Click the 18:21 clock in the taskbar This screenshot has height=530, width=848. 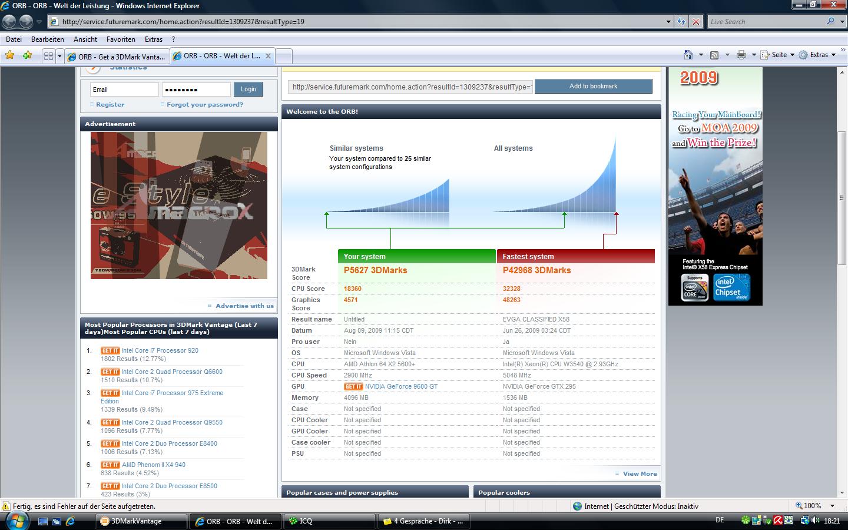(x=832, y=521)
